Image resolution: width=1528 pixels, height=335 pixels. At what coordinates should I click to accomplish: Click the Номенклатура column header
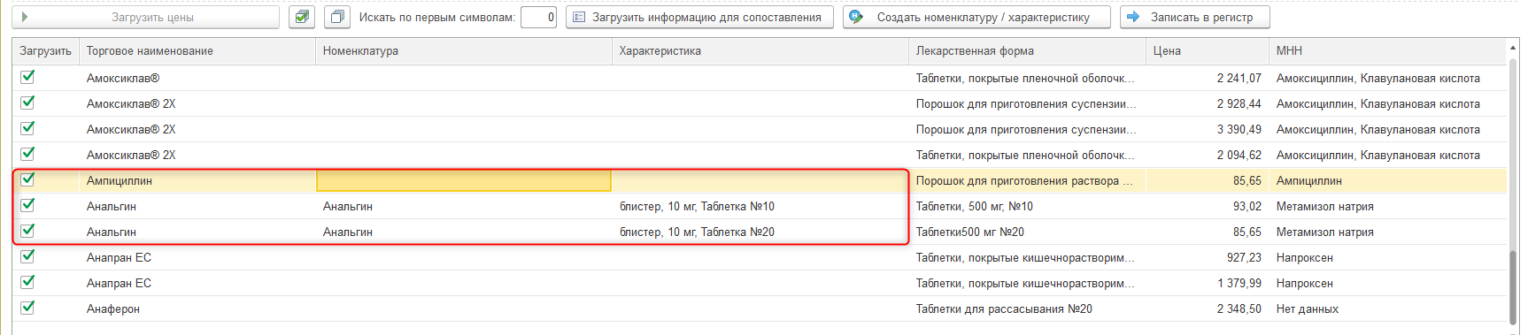pyautogui.click(x=464, y=51)
